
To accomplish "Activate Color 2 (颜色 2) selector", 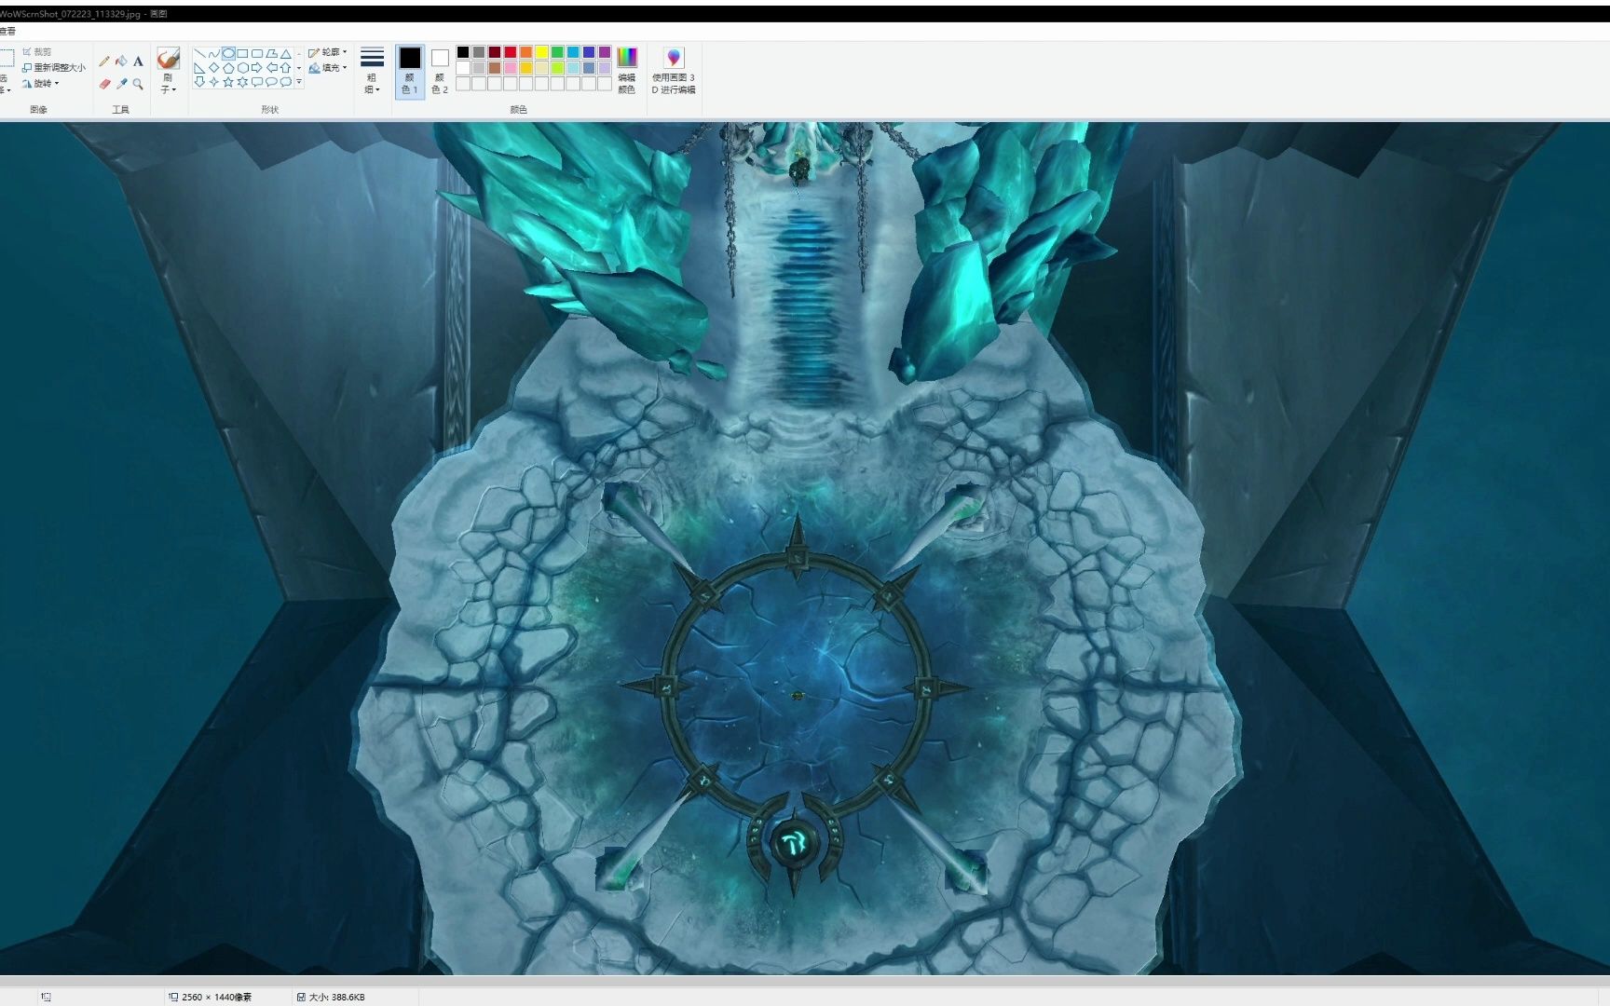I will click(x=440, y=72).
